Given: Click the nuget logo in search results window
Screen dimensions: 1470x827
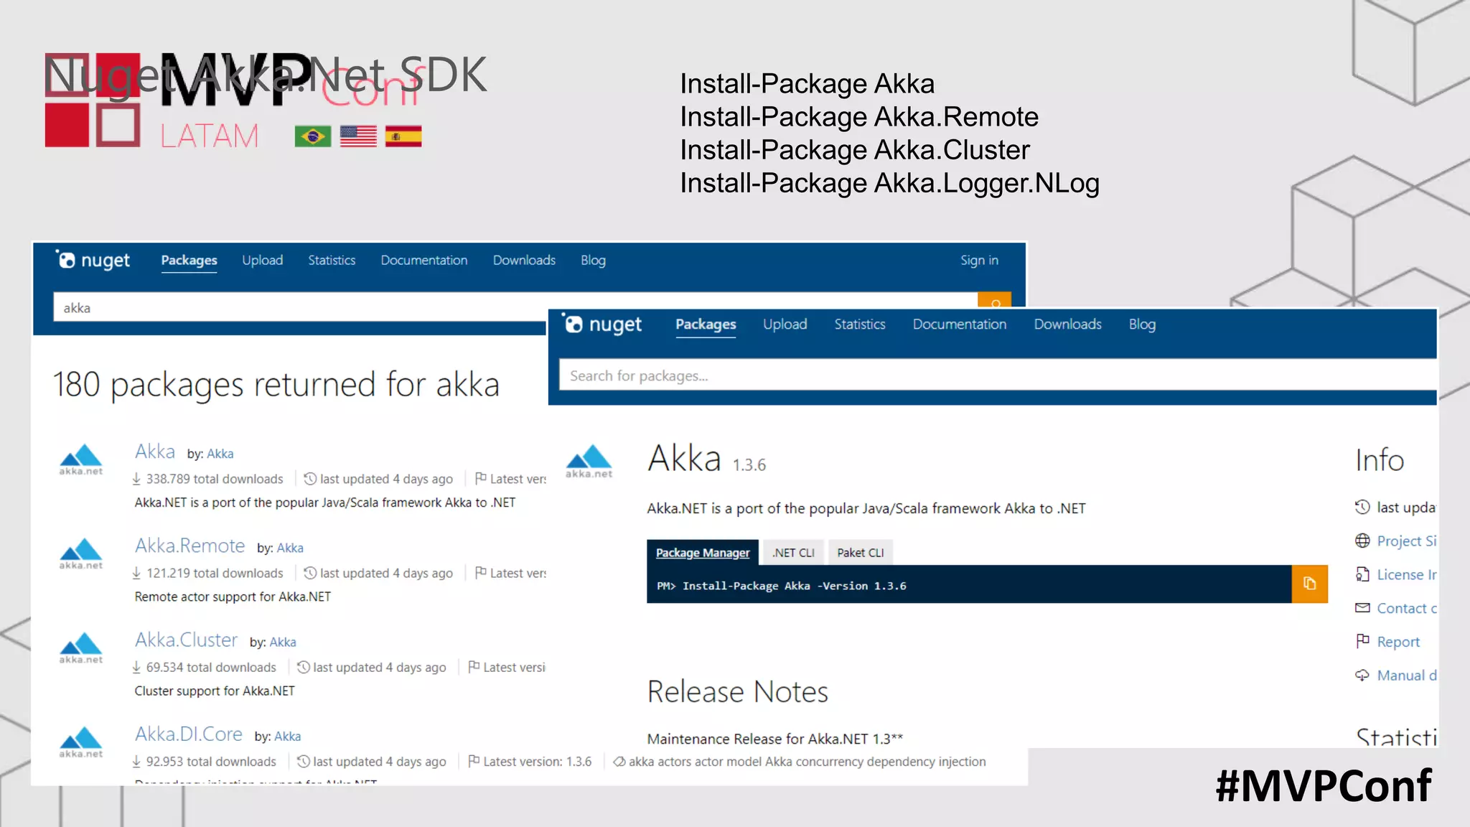Looking at the screenshot, I should [x=93, y=260].
